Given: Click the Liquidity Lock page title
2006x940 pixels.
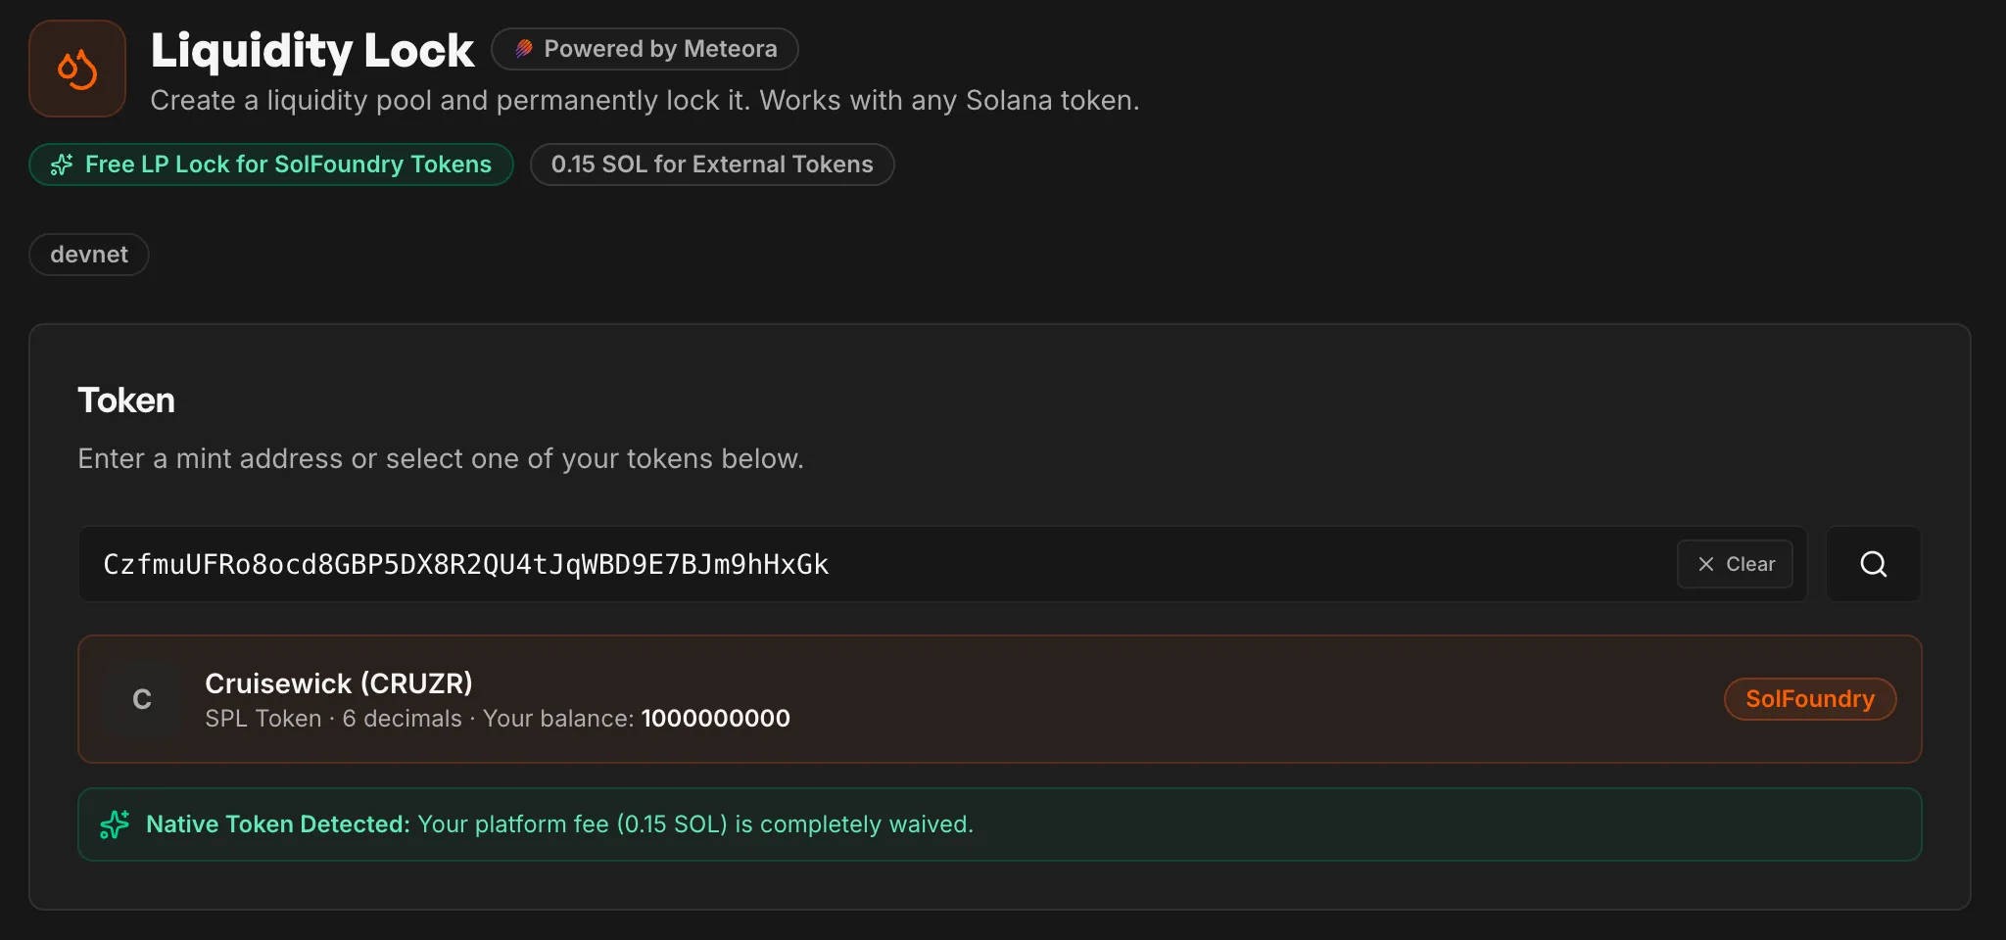Looking at the screenshot, I should click(x=312, y=51).
